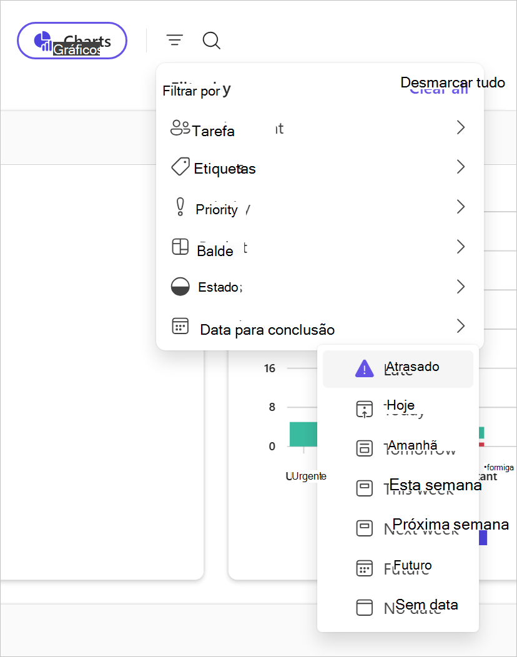Click the Urgente axis label in chart

pos(306,477)
